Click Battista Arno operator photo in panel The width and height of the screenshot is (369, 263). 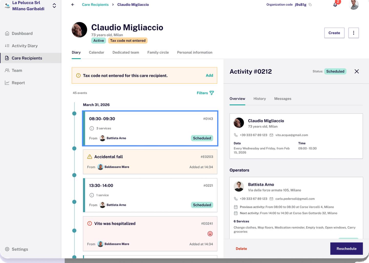pos(239,186)
